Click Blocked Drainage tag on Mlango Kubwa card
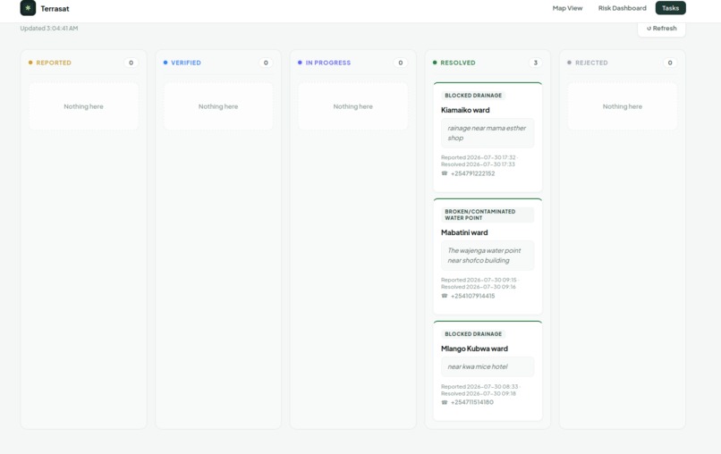 pyautogui.click(x=473, y=334)
